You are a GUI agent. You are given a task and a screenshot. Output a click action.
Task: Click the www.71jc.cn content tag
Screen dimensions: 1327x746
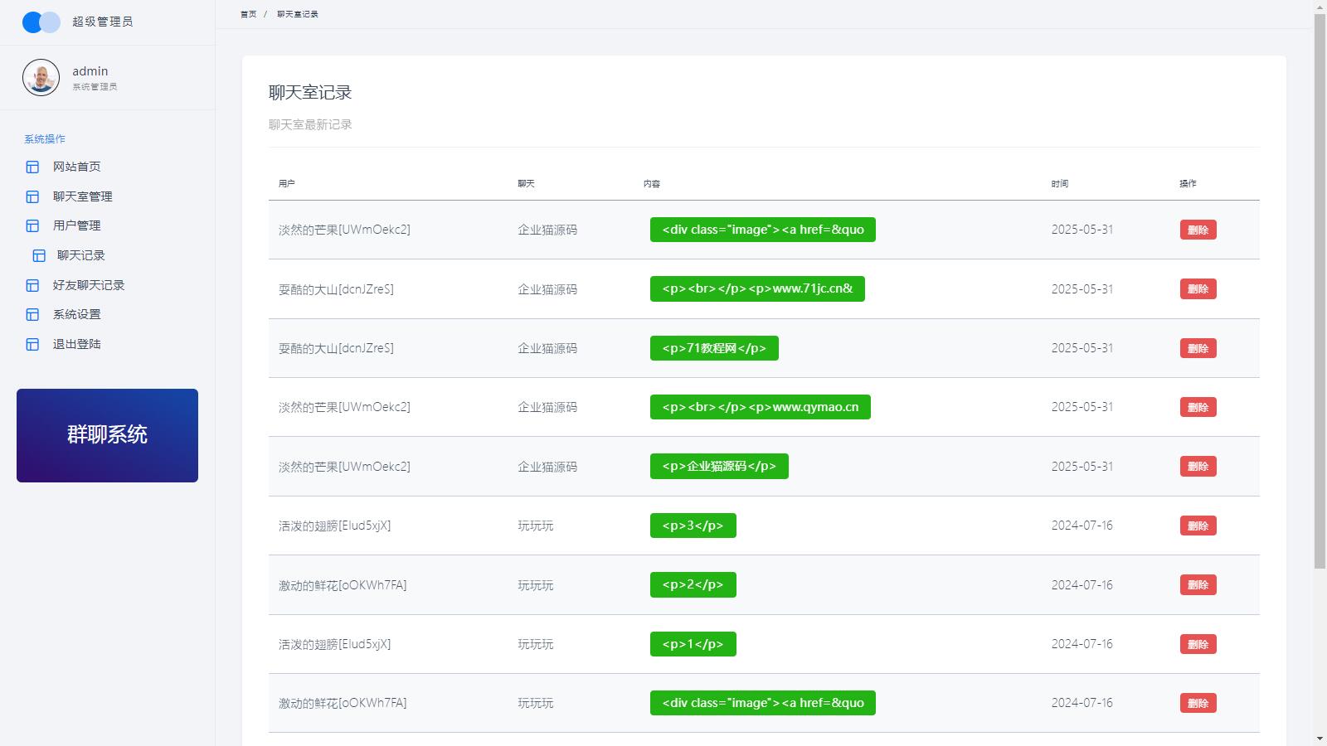point(756,288)
